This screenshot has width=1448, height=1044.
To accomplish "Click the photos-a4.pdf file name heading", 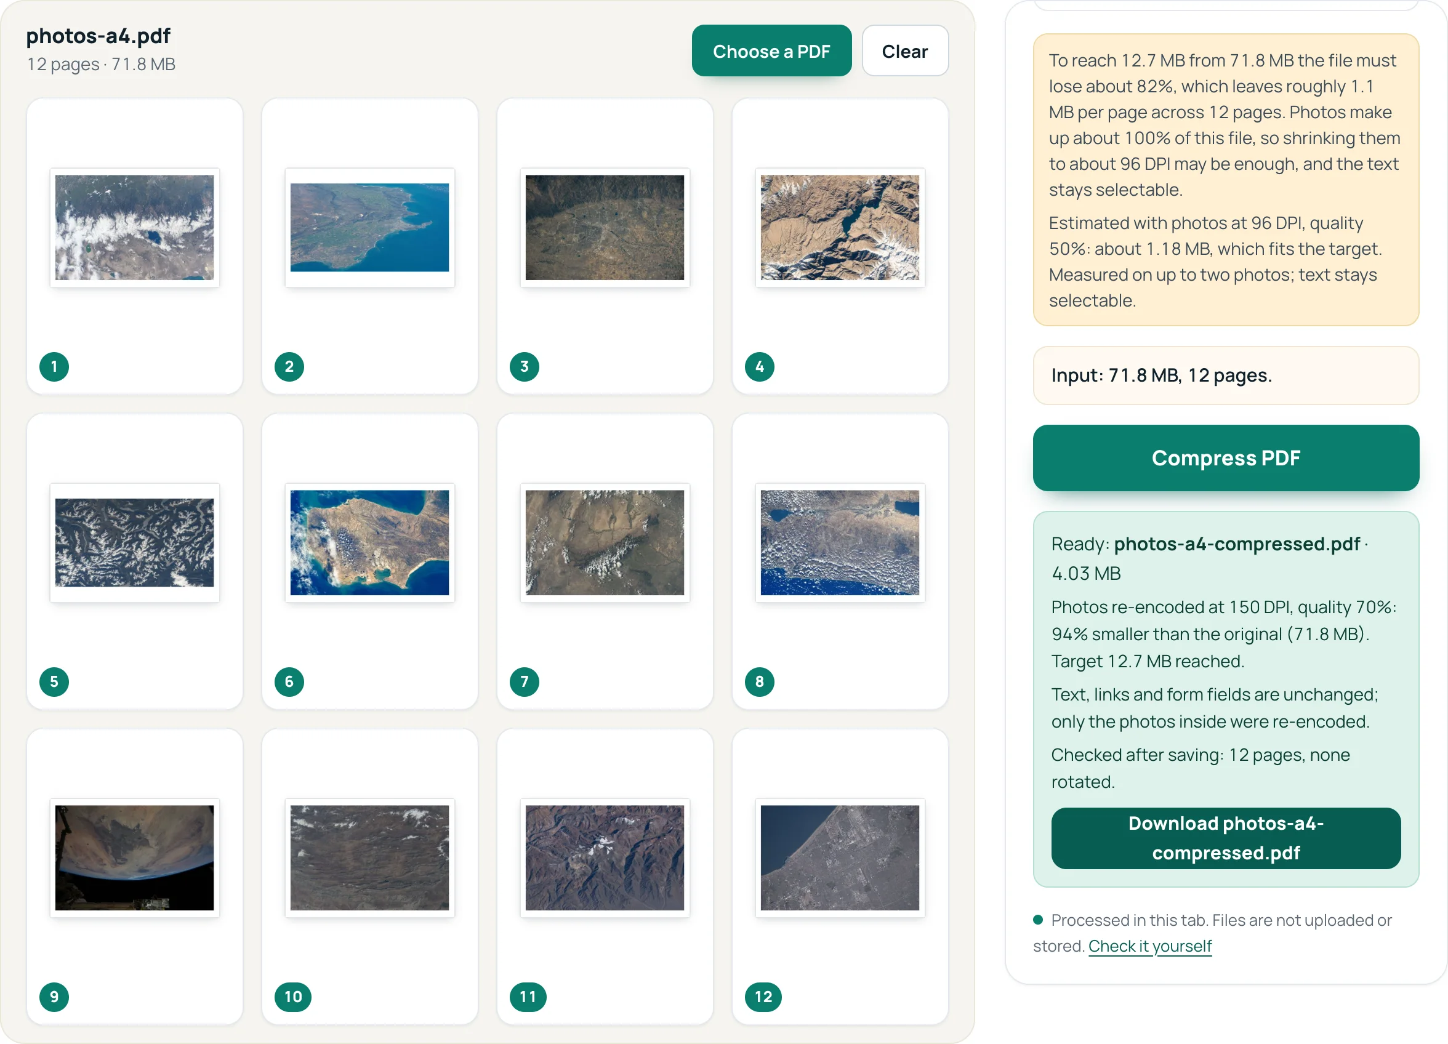I will (99, 36).
